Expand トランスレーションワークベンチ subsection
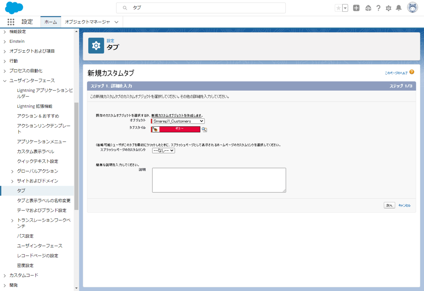Screen dimensions: 424x291 (12, 220)
